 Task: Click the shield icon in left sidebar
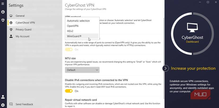pos(3,20)
